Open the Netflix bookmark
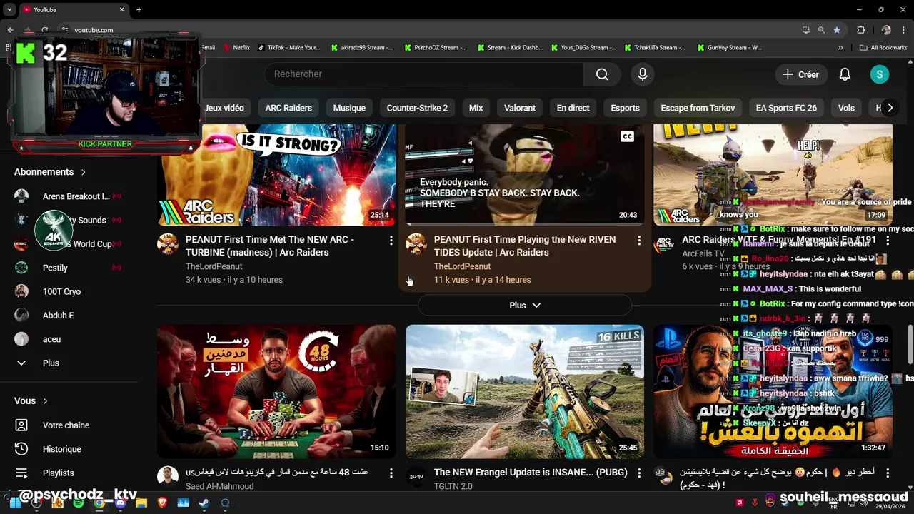Viewport: 914px width, 514px height. (x=236, y=48)
